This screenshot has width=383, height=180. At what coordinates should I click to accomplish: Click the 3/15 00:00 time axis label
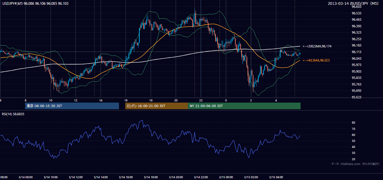pyautogui.click(x=226, y=177)
